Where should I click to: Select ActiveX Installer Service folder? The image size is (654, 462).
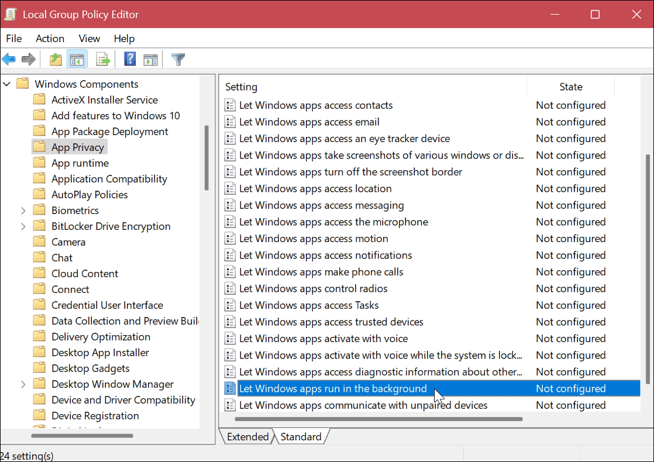[105, 99]
